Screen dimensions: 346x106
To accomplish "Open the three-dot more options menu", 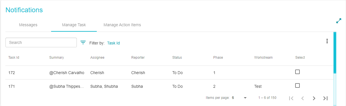I will 327,41.
